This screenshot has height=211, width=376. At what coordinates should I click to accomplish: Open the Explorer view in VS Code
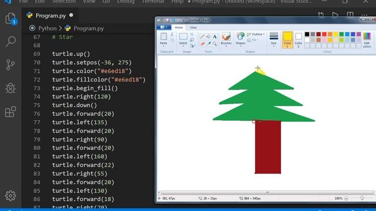(x=11, y=18)
